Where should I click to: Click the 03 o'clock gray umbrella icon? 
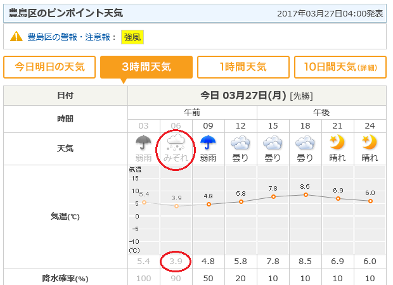tap(144, 142)
